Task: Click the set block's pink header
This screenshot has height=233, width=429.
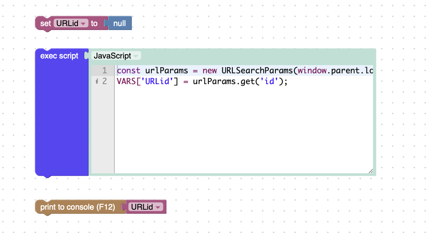Action: click(x=45, y=23)
